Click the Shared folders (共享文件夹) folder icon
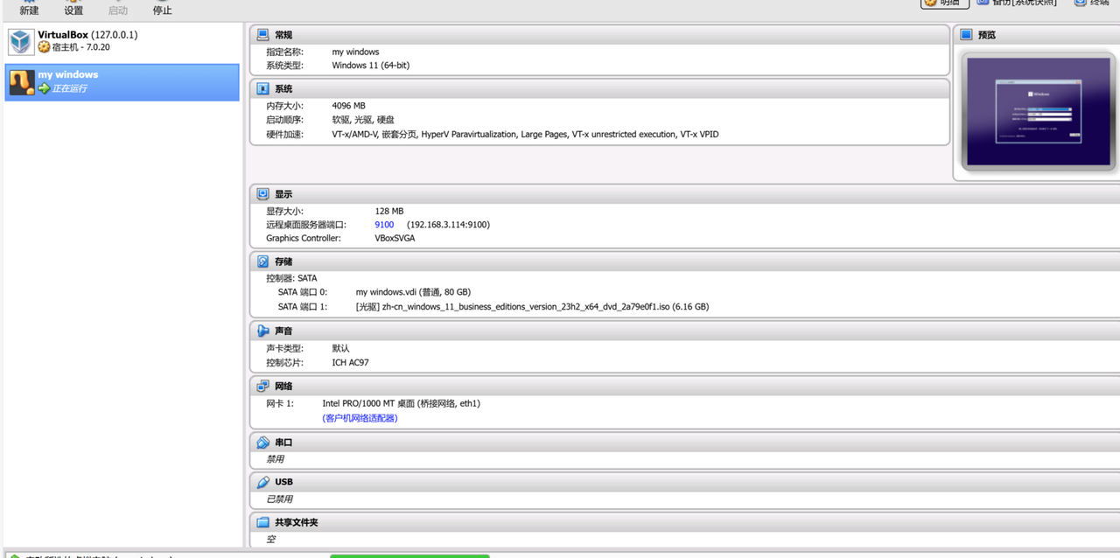This screenshot has width=1120, height=558. (263, 522)
